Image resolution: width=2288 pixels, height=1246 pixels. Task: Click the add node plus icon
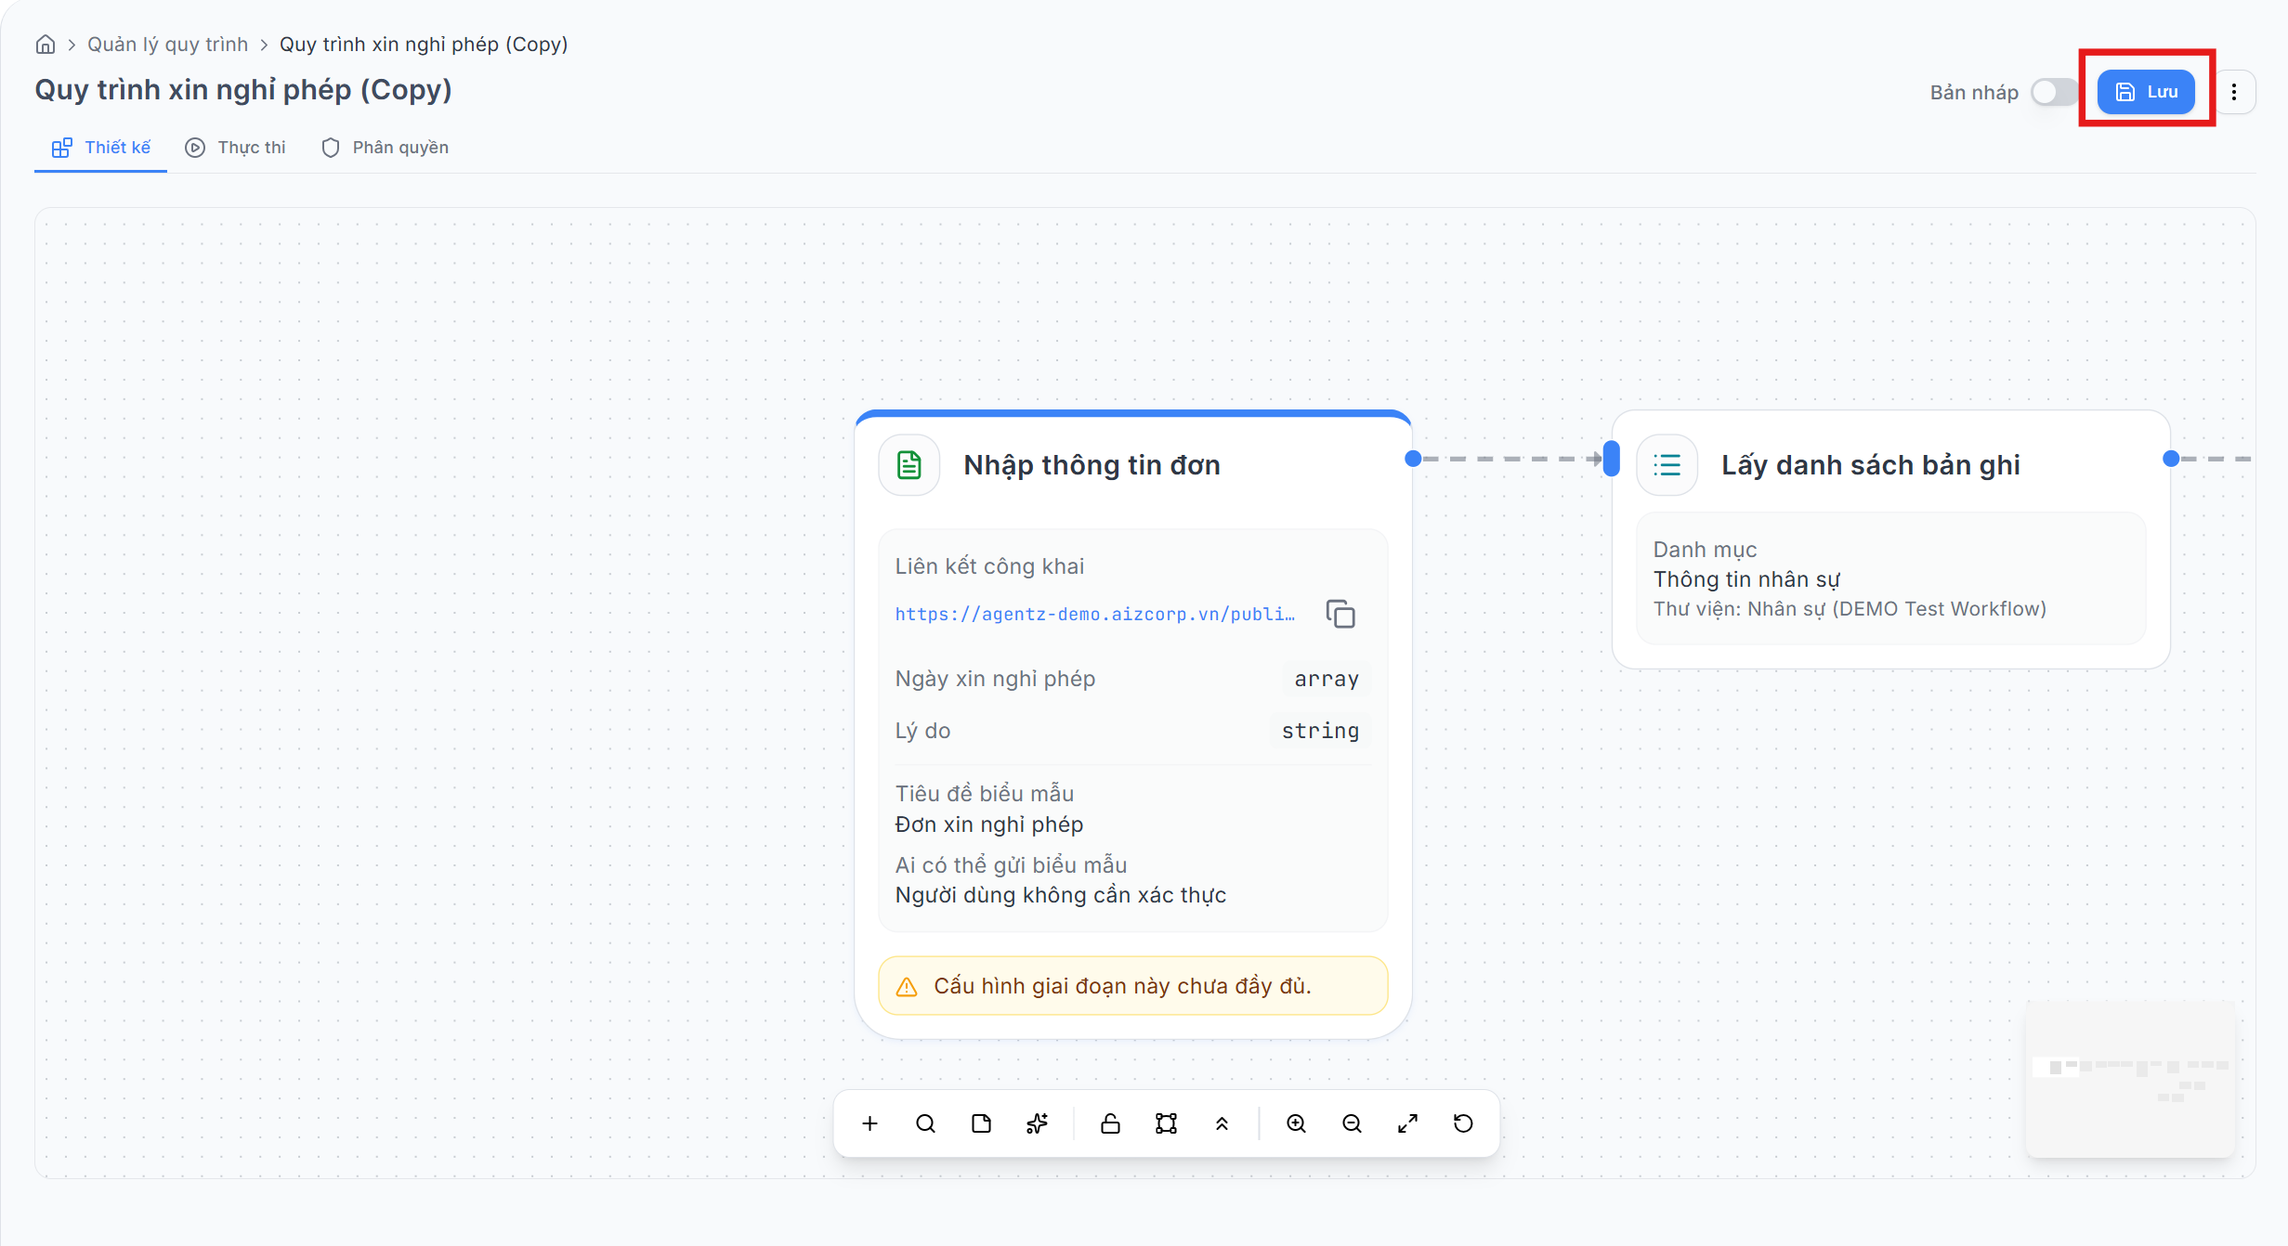pos(869,1123)
